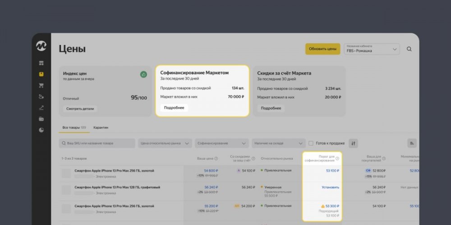Click the 'Установить' threshold link
This screenshot has height=225, width=451.
click(x=330, y=187)
